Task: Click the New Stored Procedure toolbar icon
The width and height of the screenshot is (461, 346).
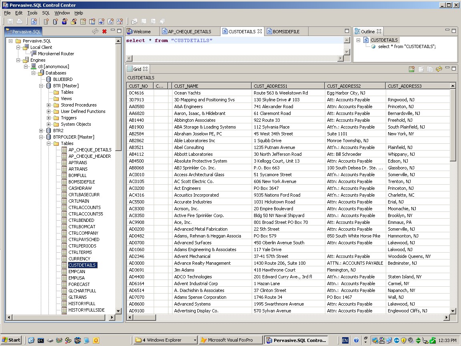Action: (101, 21)
